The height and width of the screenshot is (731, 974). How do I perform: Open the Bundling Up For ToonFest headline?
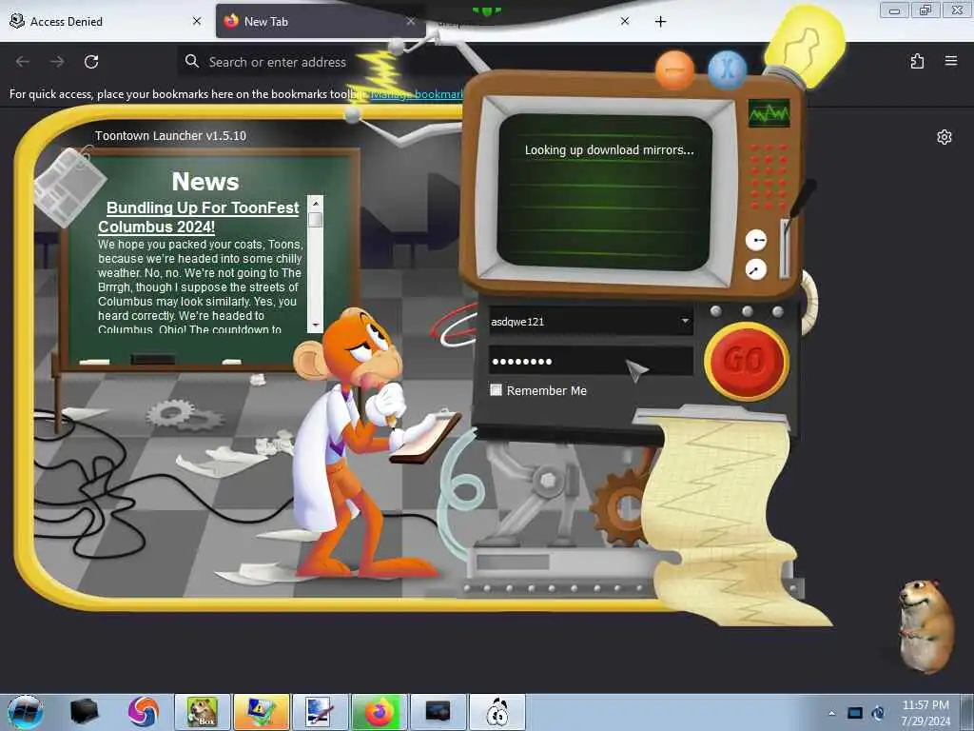click(x=199, y=217)
